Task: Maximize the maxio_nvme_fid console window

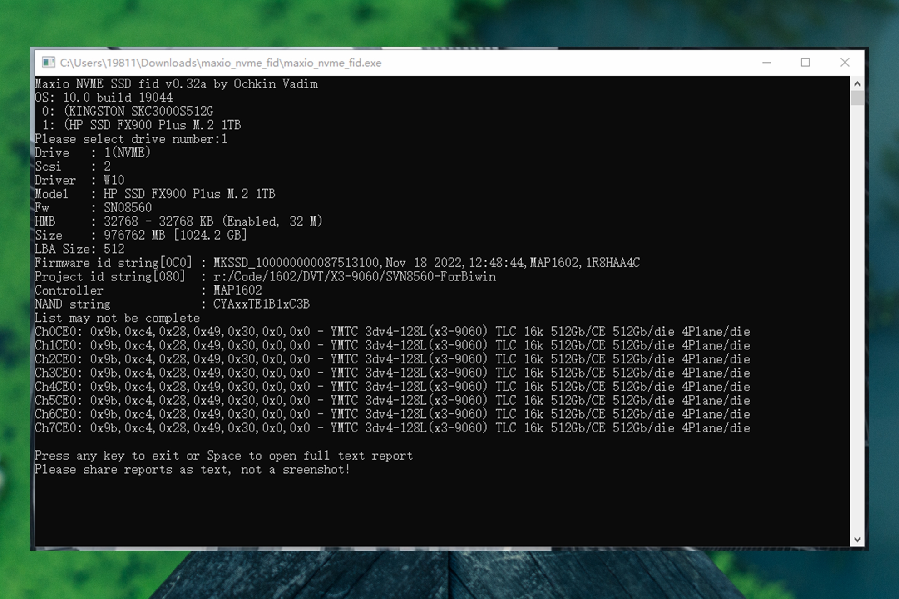Action: [805, 63]
